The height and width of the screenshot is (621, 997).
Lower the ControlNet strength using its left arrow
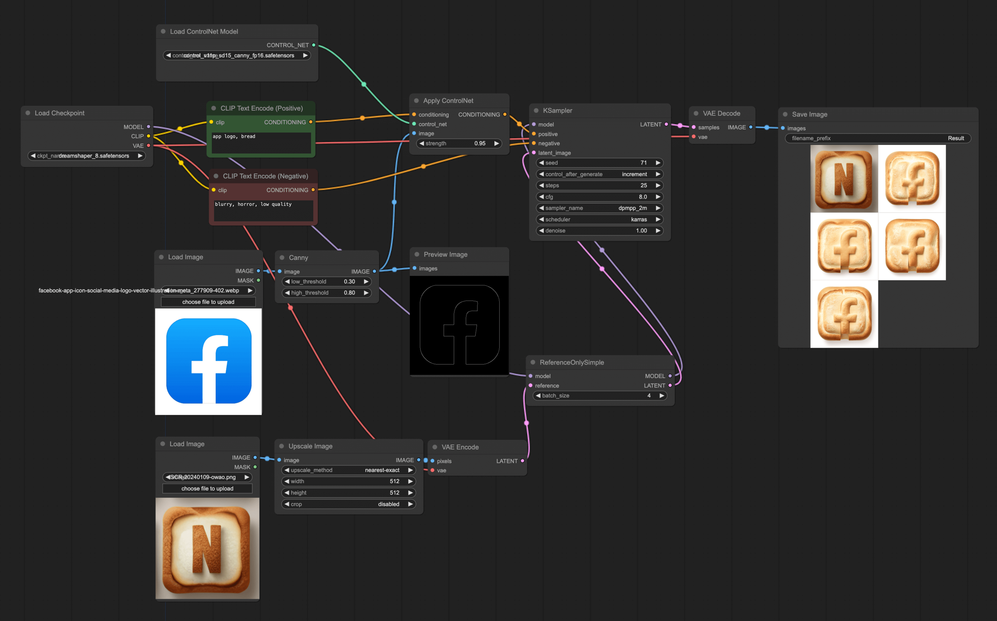(422, 143)
